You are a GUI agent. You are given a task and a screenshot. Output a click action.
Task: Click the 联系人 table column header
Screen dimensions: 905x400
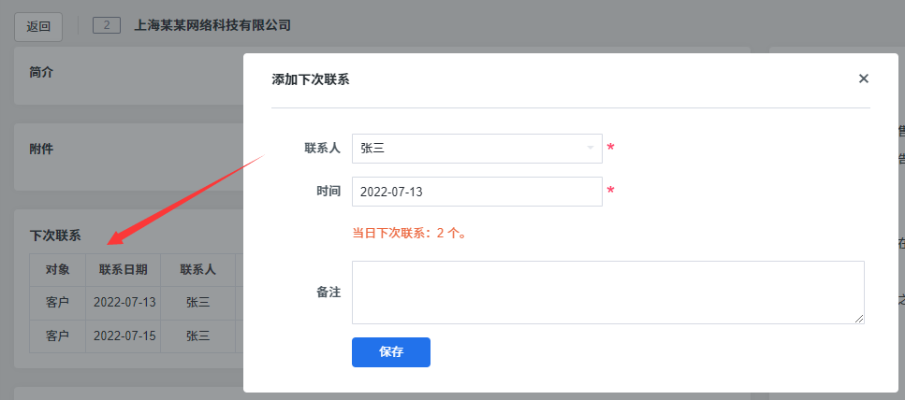pyautogui.click(x=197, y=269)
